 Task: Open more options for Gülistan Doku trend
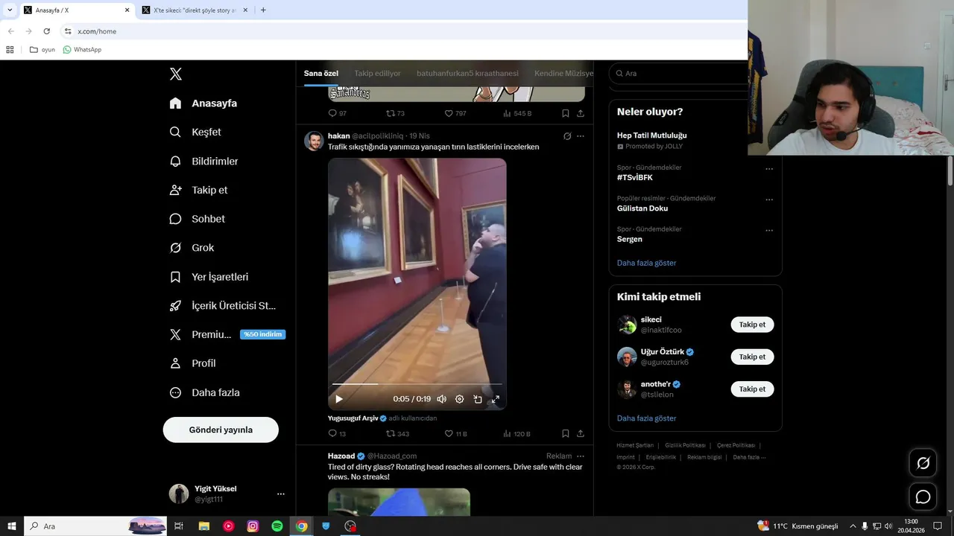[x=769, y=200]
